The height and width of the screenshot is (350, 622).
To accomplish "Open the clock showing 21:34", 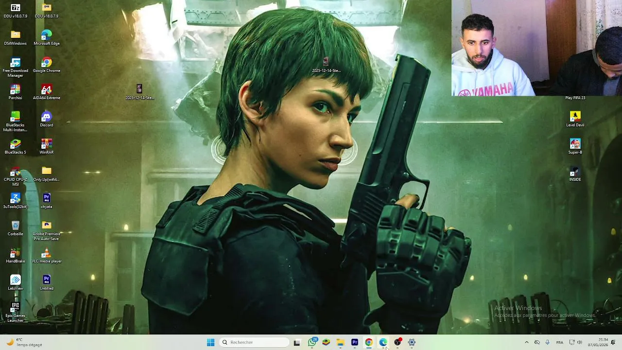I will tap(598, 342).
